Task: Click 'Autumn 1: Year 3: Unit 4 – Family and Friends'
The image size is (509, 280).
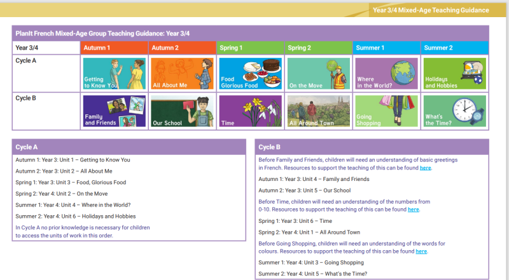Action: click(314, 179)
